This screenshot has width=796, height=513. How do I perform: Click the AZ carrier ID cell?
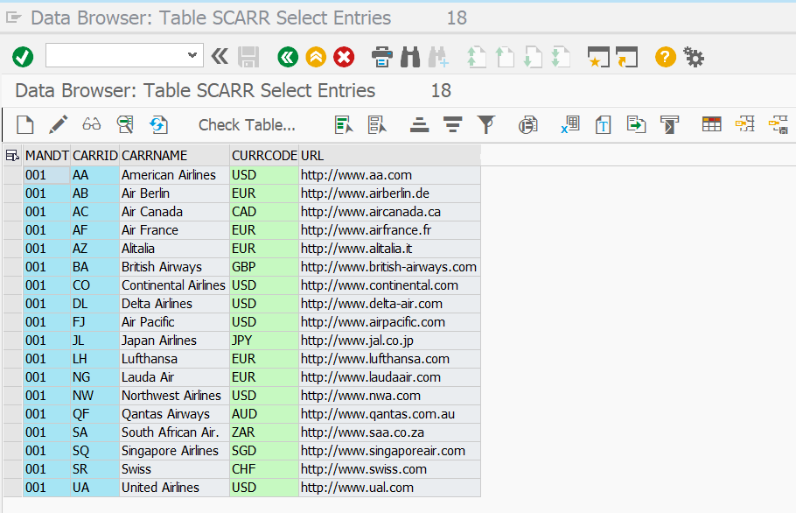pos(95,249)
